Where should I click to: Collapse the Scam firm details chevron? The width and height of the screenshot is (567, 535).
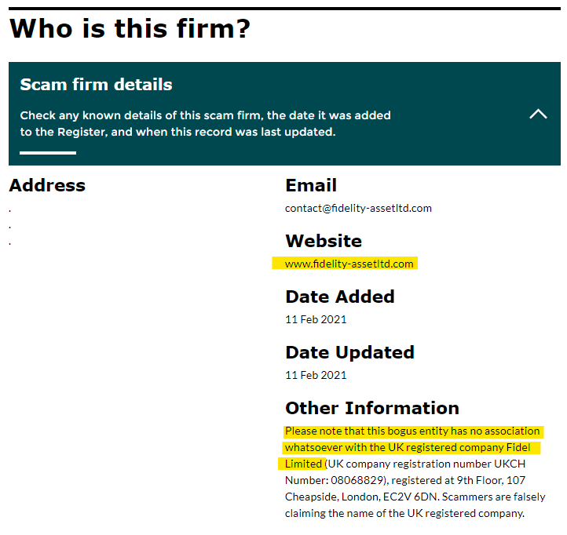click(x=538, y=115)
